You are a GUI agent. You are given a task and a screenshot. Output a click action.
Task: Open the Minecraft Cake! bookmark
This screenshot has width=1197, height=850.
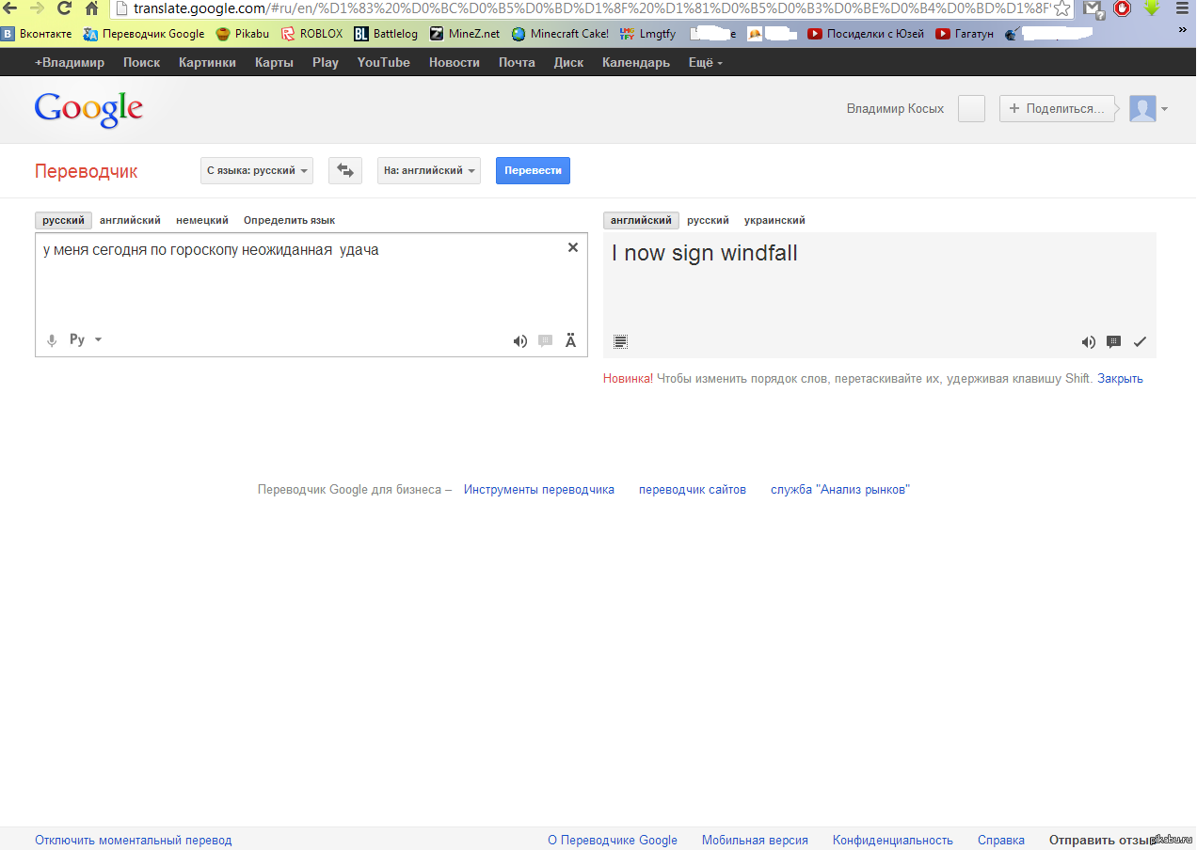560,34
